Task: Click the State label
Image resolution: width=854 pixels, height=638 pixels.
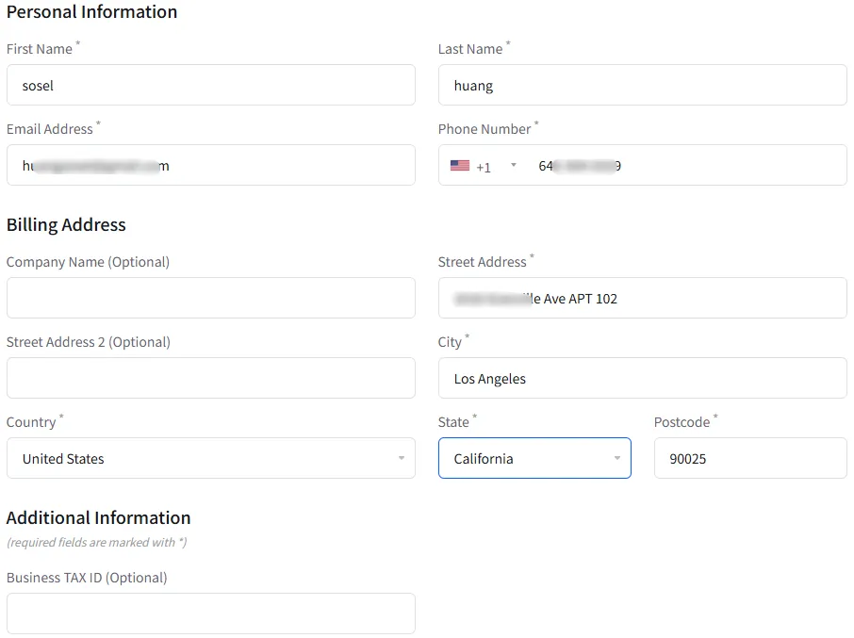Action: 453,422
